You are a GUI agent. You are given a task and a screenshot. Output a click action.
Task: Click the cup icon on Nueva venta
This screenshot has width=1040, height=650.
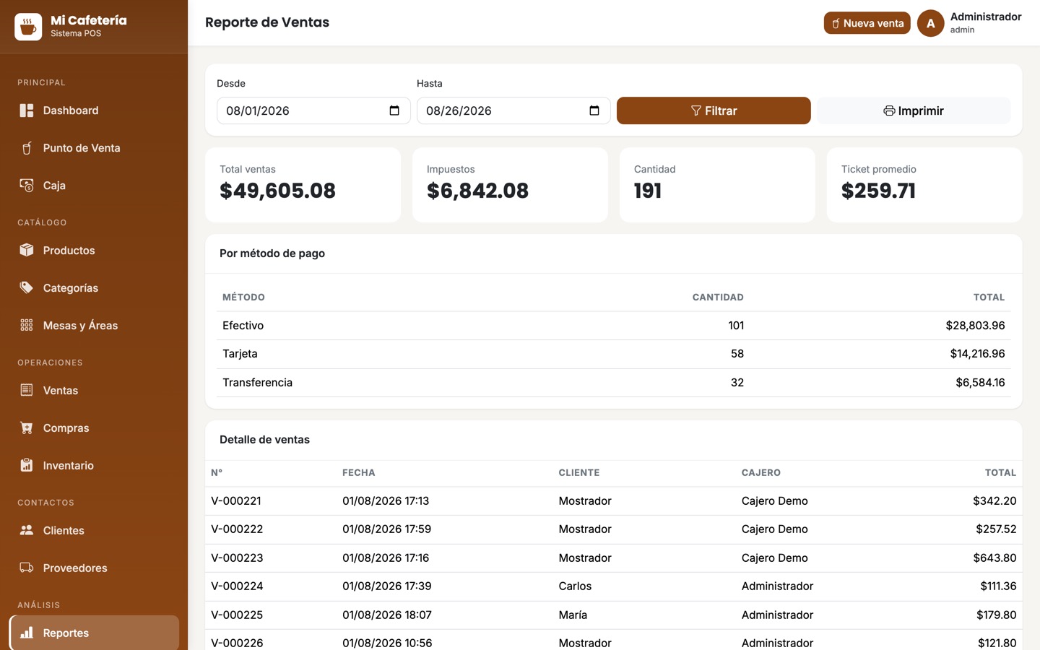pos(836,23)
